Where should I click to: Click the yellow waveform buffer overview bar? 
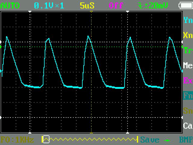(90, 140)
